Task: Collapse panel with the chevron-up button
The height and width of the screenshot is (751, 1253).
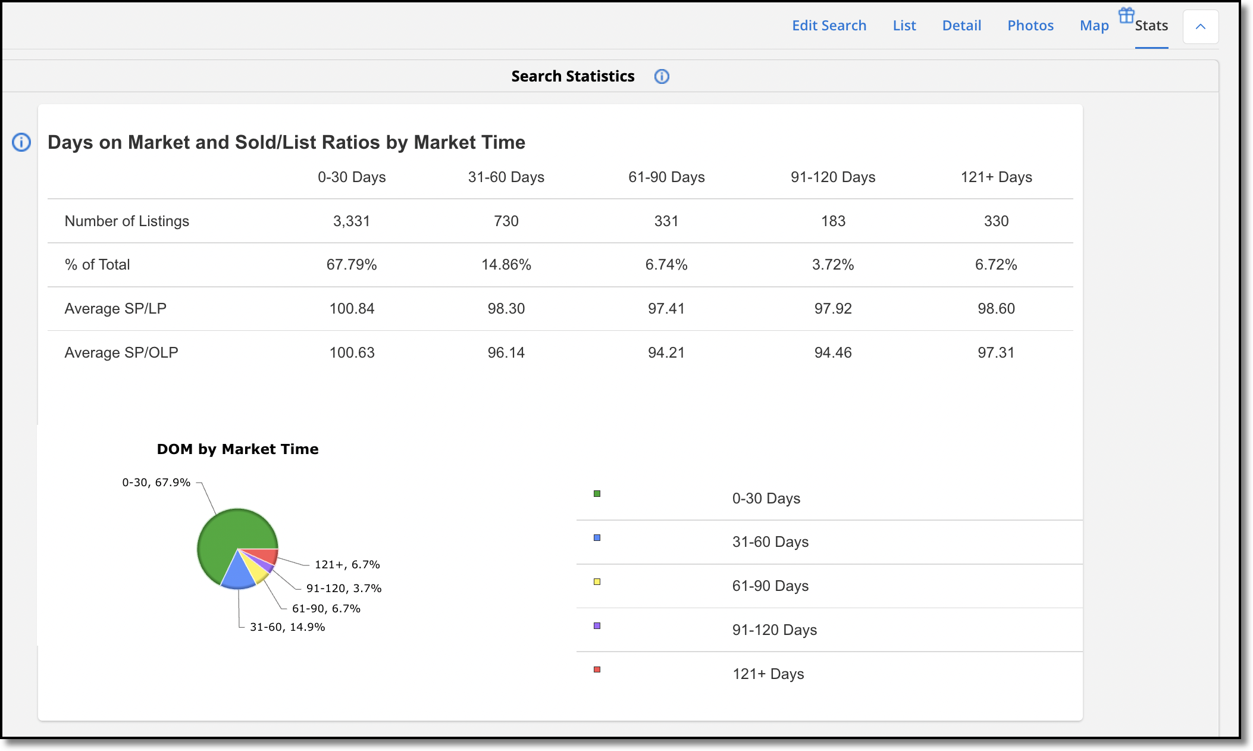Action: [x=1201, y=26]
